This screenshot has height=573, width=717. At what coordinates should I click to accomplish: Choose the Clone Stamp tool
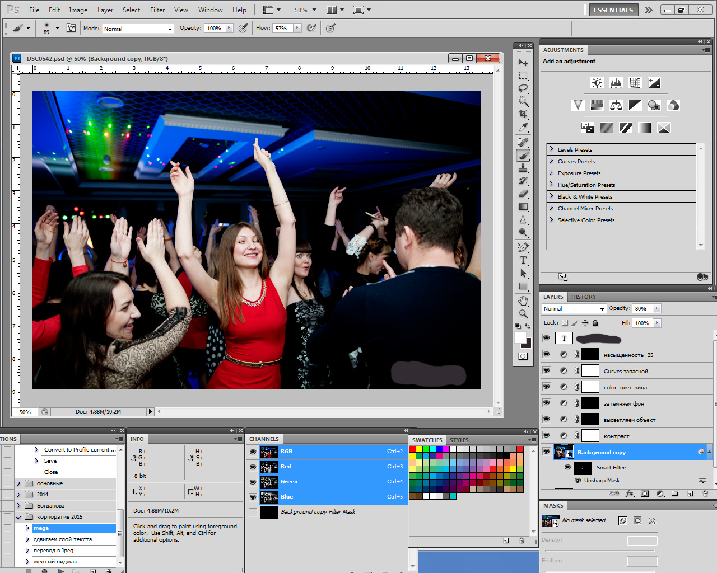[523, 168]
